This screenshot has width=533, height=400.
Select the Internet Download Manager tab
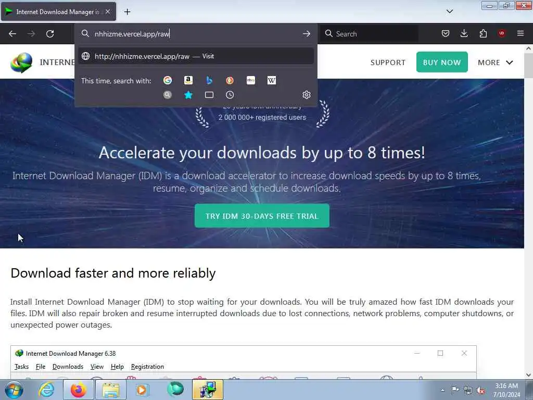pos(58,11)
